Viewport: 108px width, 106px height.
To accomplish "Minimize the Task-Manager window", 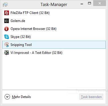I will coord(82,4).
